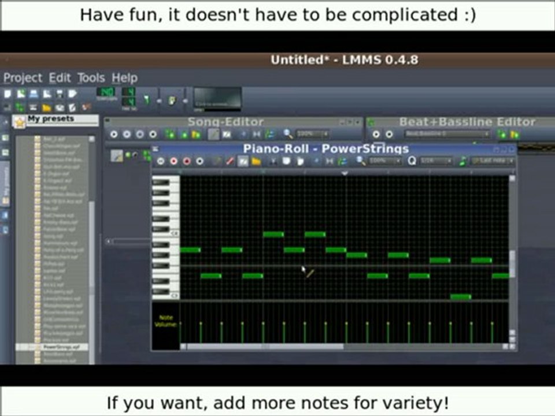The image size is (555, 416).
Task: Click Piano-Roll magnifier zoom icon
Action: point(361,161)
